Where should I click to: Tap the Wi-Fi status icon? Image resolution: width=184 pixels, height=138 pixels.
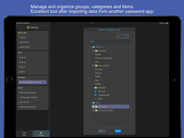160,23
